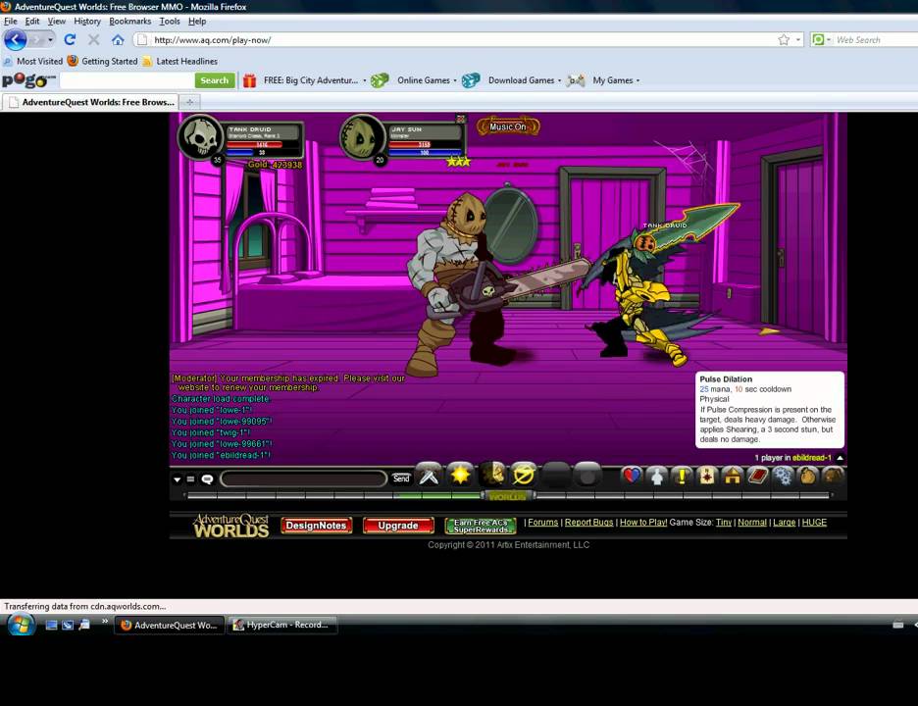The image size is (918, 706).
Task: Open the Tools menu
Action: click(x=170, y=21)
